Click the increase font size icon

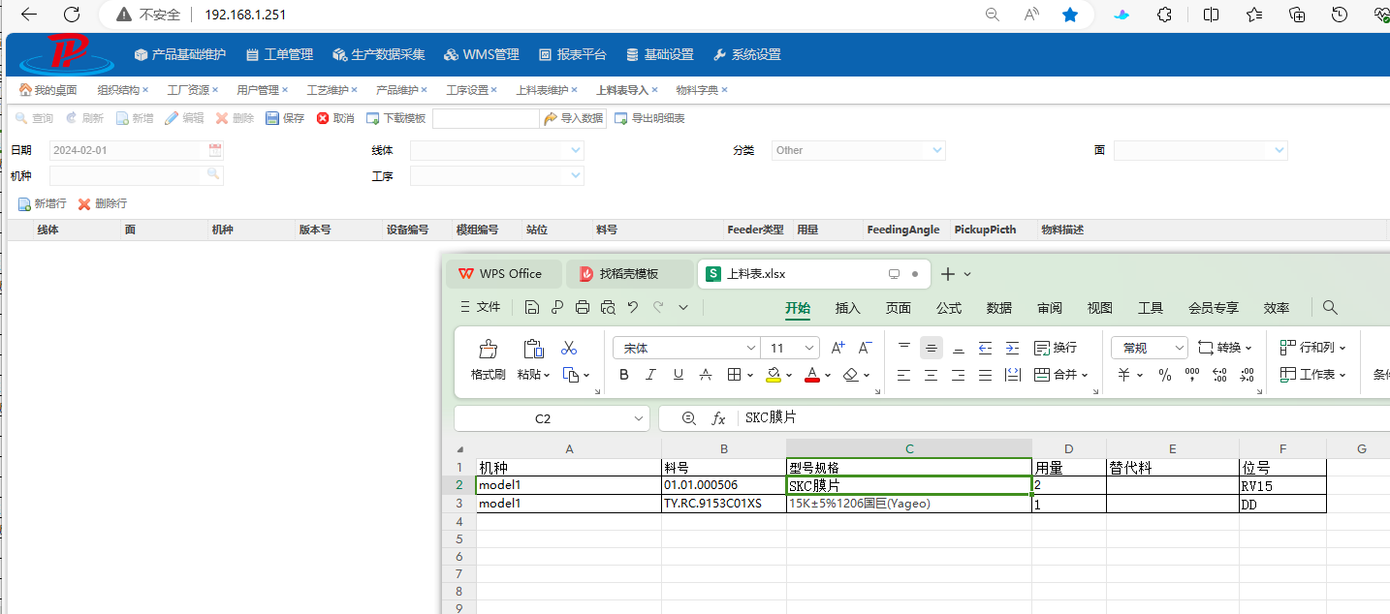pyautogui.click(x=838, y=348)
